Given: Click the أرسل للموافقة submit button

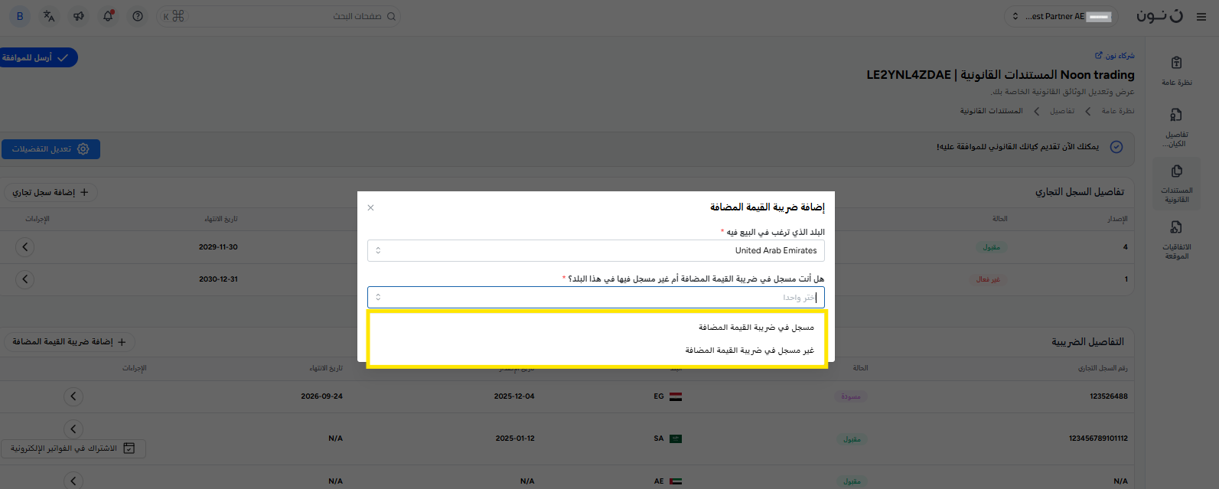Looking at the screenshot, I should 37,57.
